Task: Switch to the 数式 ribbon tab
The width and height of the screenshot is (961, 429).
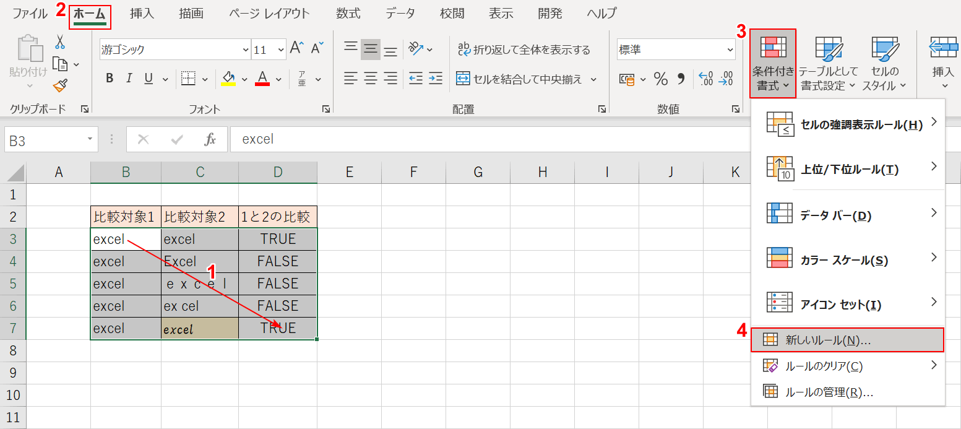Action: pos(347,12)
